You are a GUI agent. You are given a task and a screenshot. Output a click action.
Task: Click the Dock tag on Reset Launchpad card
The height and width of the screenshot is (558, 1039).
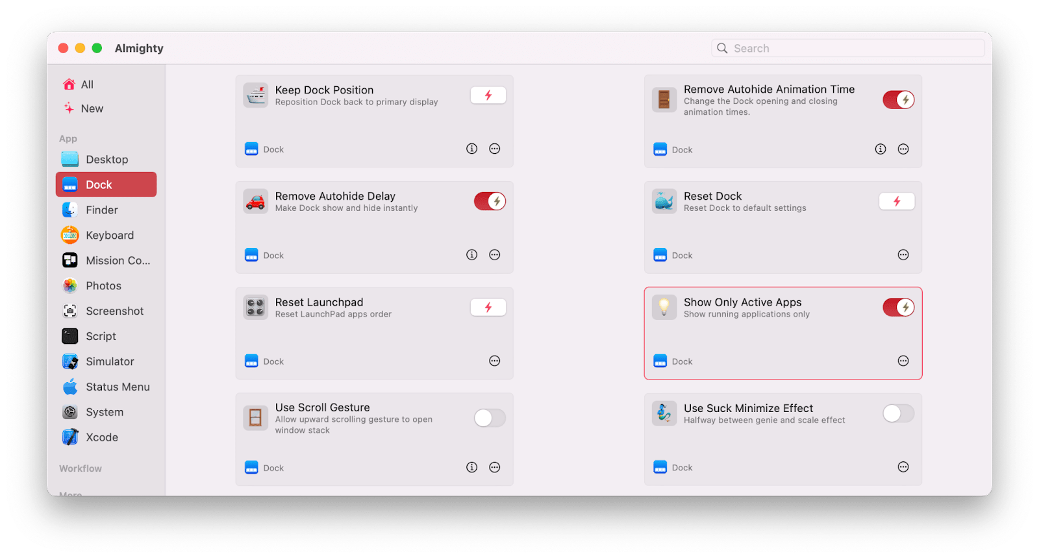pos(264,361)
